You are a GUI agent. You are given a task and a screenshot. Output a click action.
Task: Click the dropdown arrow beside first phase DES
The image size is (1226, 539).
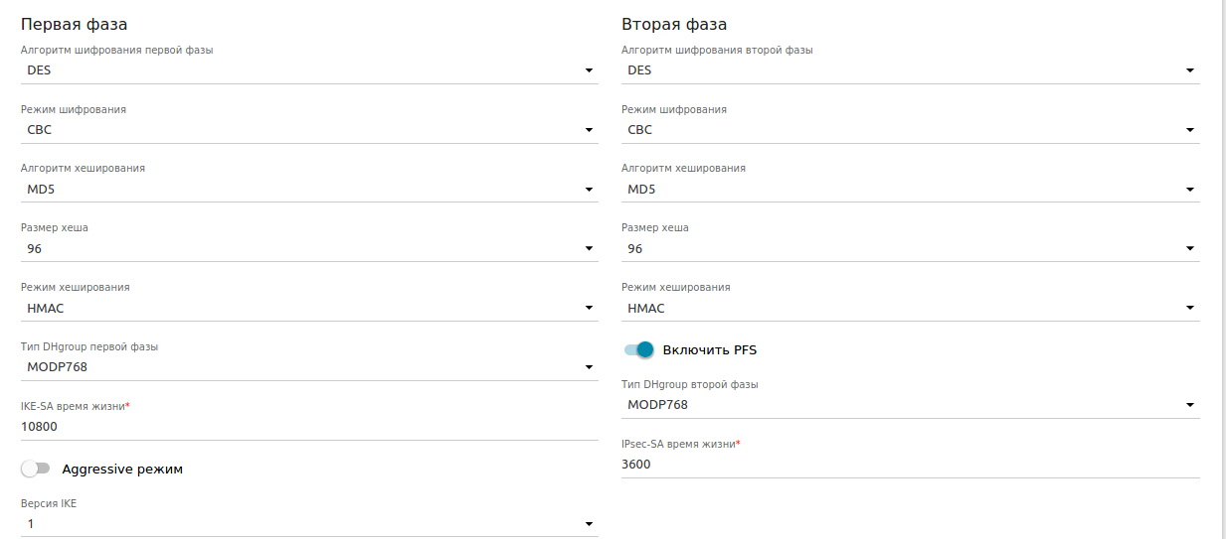589,70
